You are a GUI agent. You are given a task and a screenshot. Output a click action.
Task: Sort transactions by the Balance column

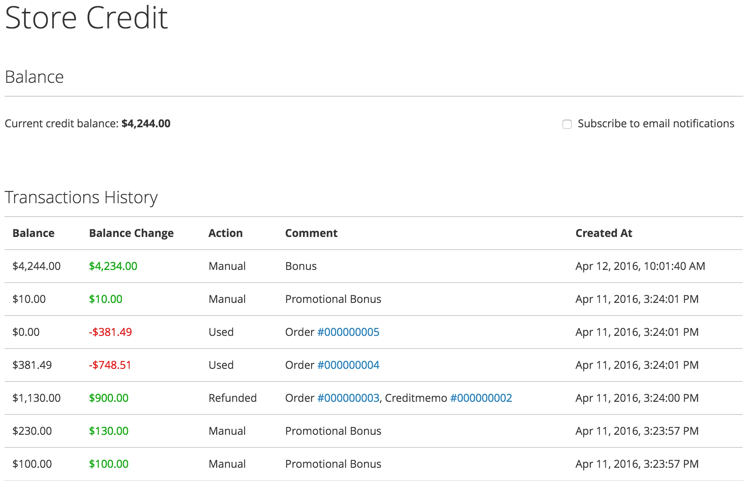point(33,233)
